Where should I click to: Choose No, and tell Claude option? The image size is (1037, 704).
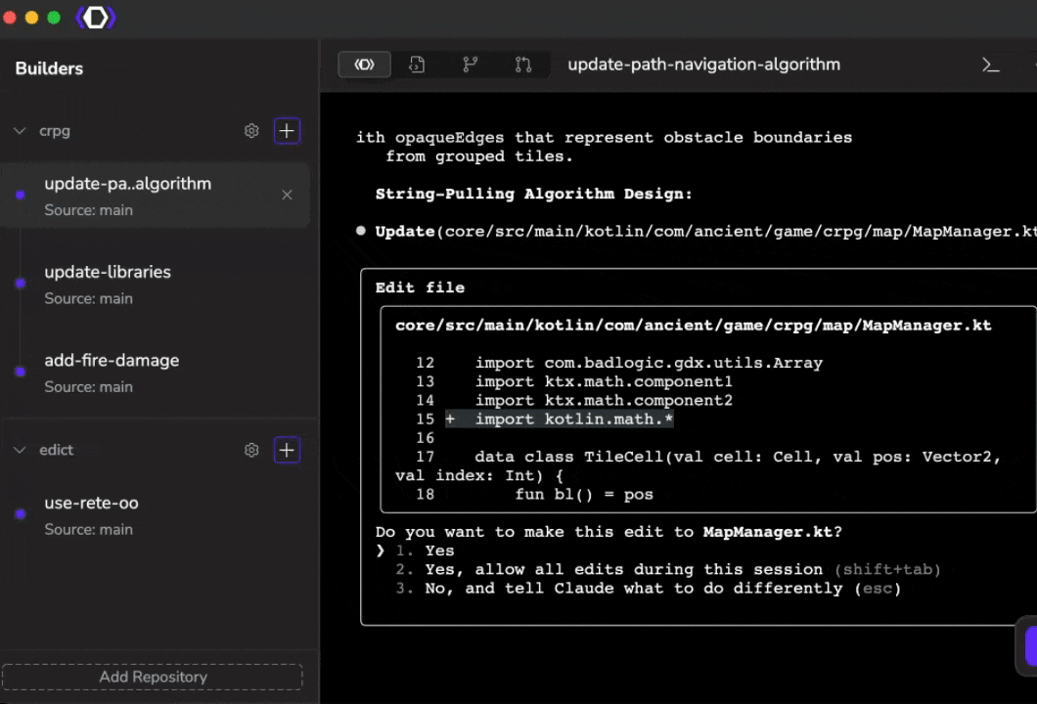click(648, 589)
